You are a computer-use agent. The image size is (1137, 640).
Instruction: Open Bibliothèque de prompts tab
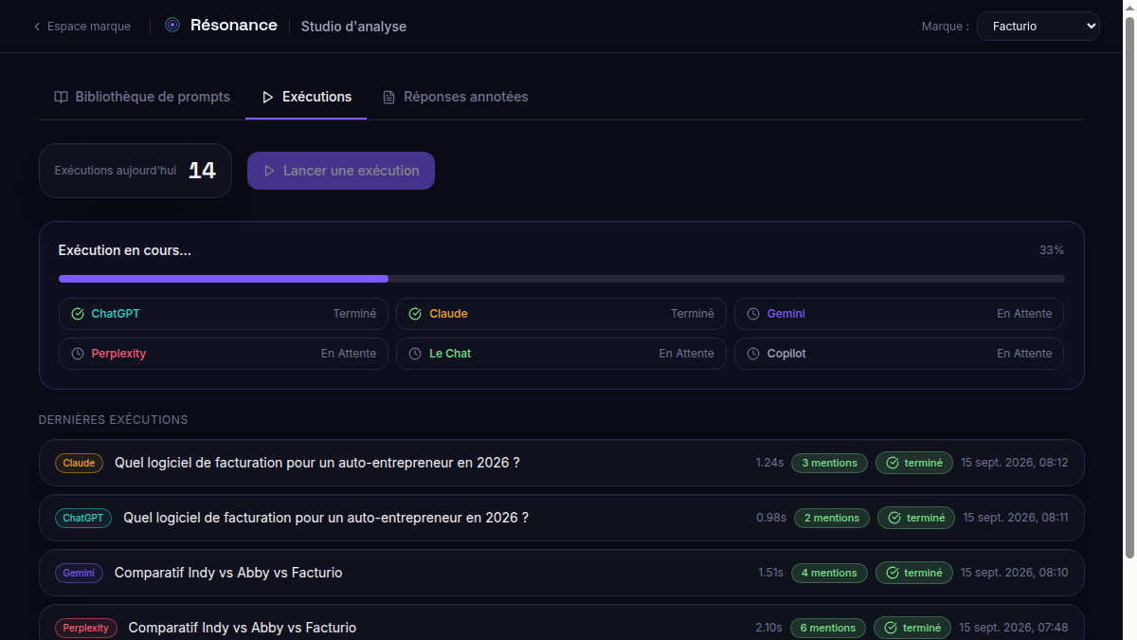[142, 97]
